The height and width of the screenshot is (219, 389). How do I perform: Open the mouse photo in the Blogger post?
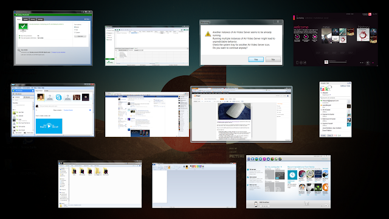tap(234, 111)
